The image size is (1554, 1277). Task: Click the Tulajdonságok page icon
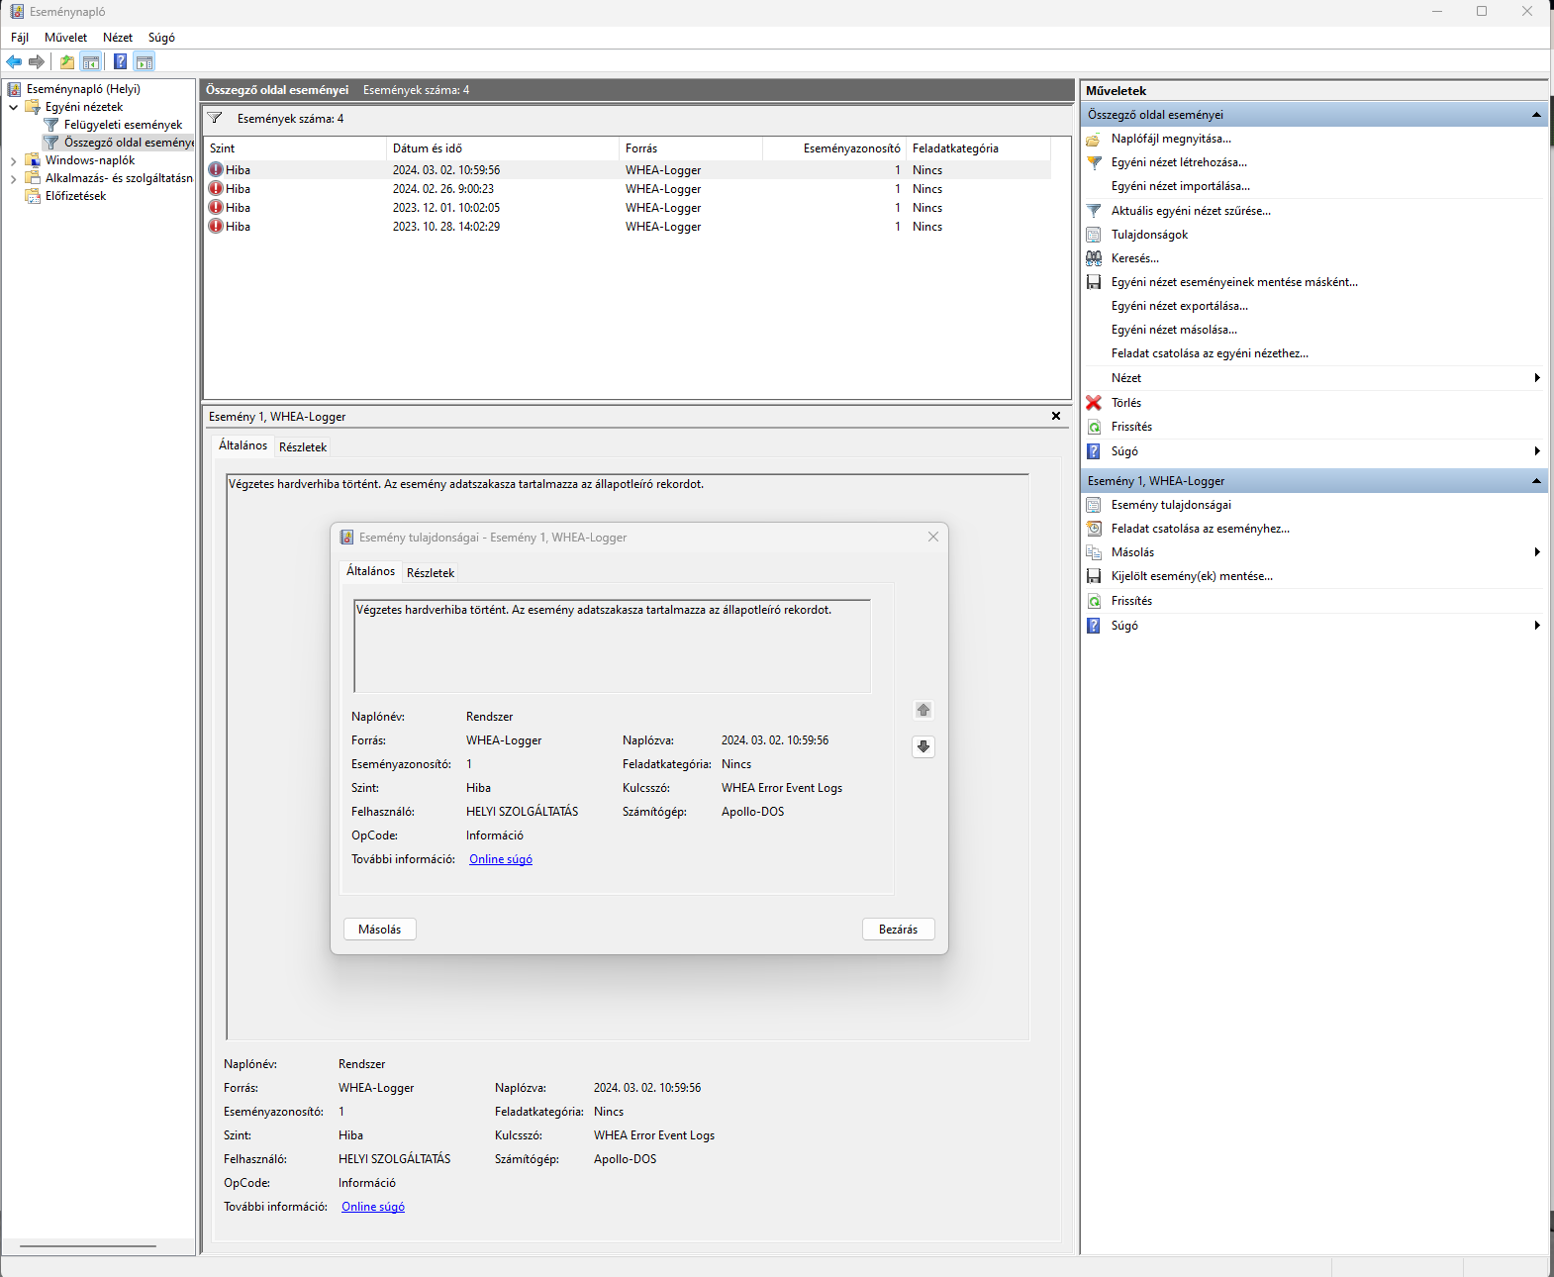tap(1094, 235)
